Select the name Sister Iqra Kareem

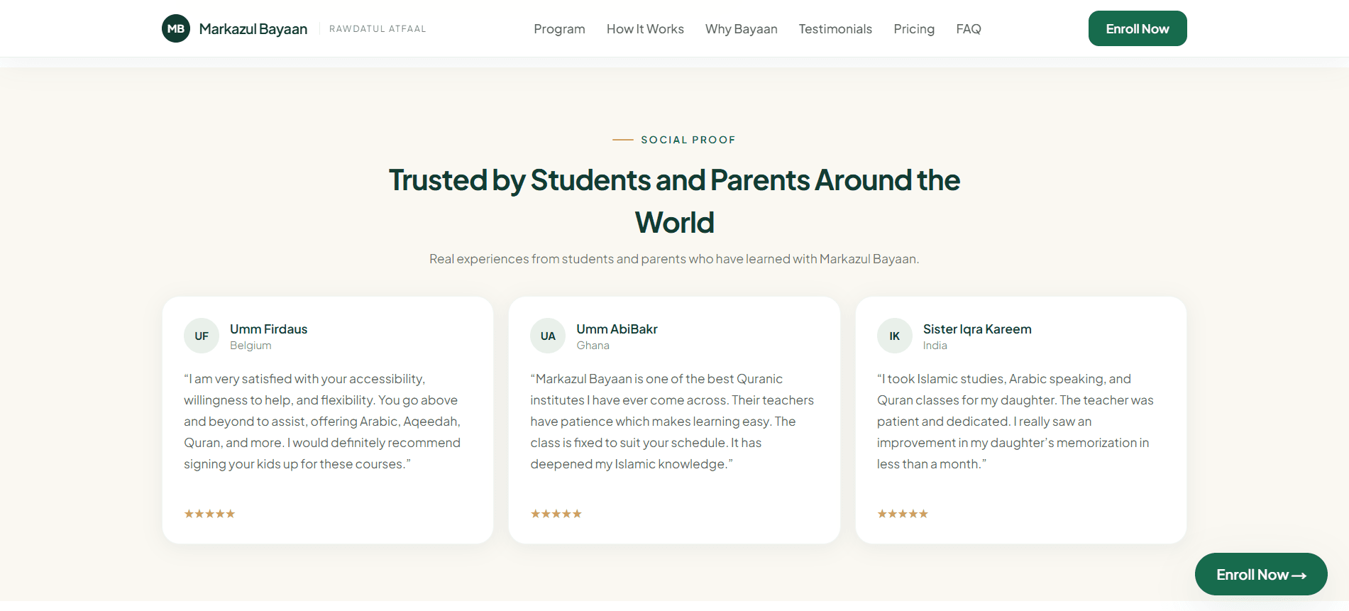coord(977,329)
